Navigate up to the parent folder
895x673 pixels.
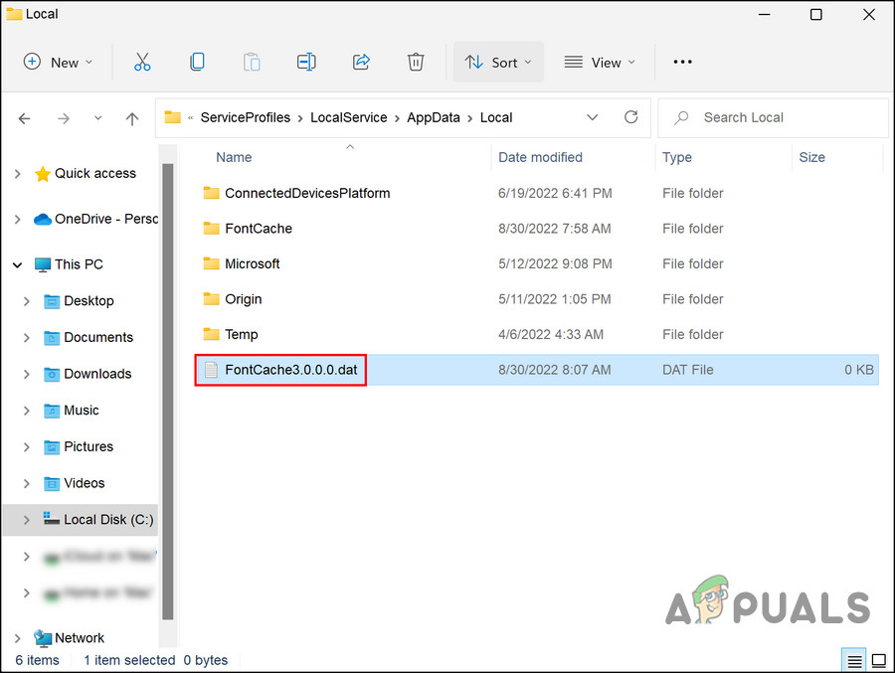point(131,117)
